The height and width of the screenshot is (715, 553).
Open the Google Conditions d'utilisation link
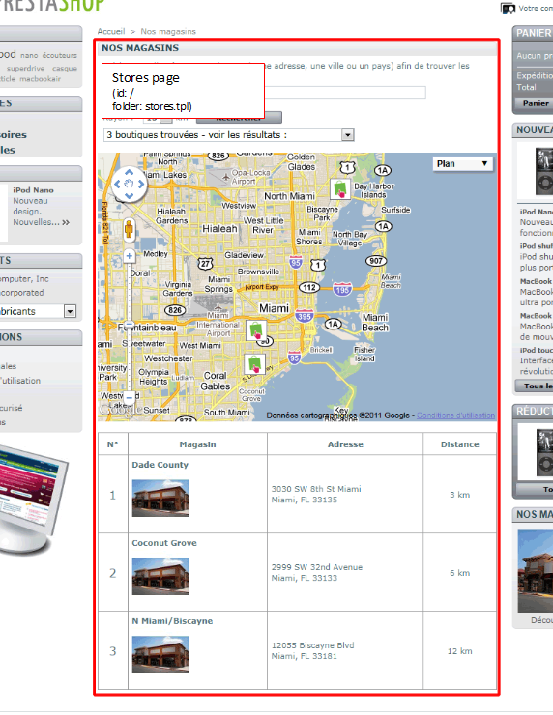click(455, 415)
